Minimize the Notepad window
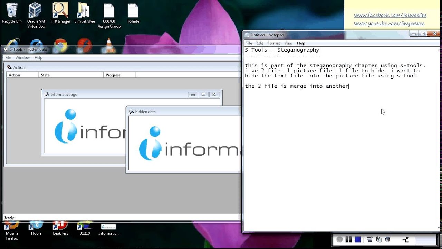Viewport: 442px width, 249px height. pyautogui.click(x=413, y=34)
